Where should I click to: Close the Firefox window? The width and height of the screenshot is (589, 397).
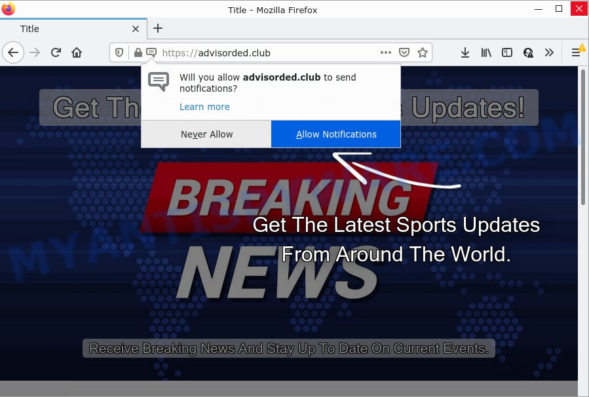[579, 9]
